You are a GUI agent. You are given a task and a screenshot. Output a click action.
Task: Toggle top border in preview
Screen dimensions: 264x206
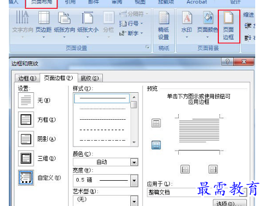point(156,123)
